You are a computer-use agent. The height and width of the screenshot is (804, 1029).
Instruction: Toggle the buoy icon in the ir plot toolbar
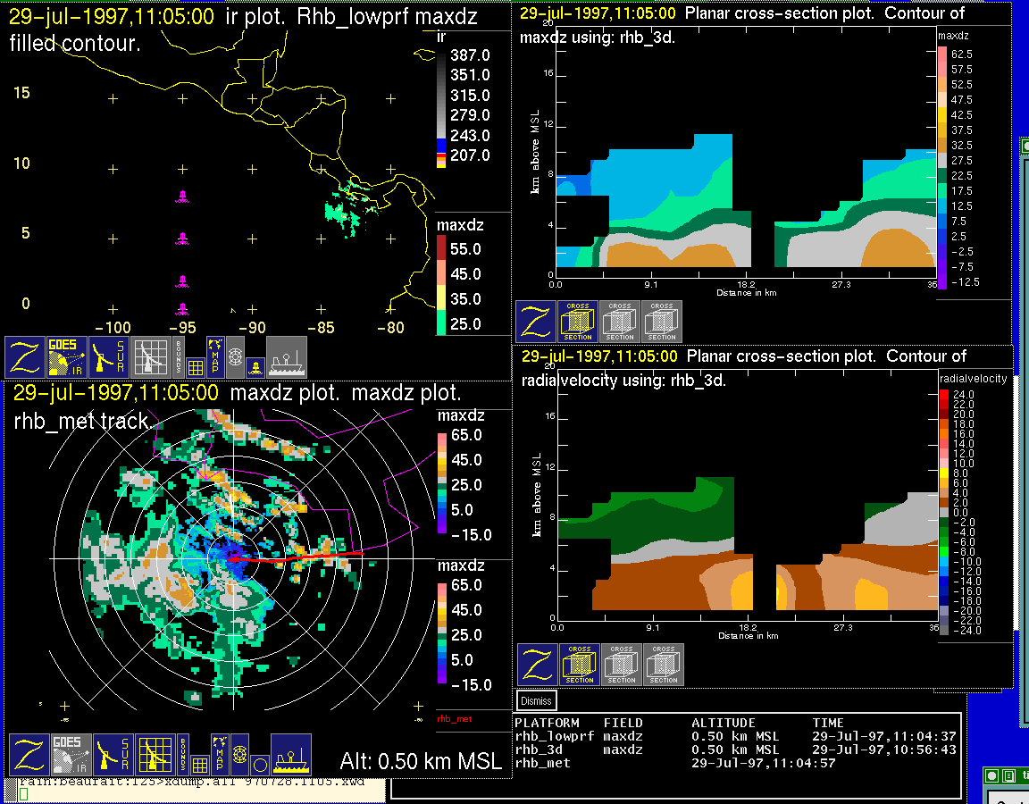click(x=255, y=366)
